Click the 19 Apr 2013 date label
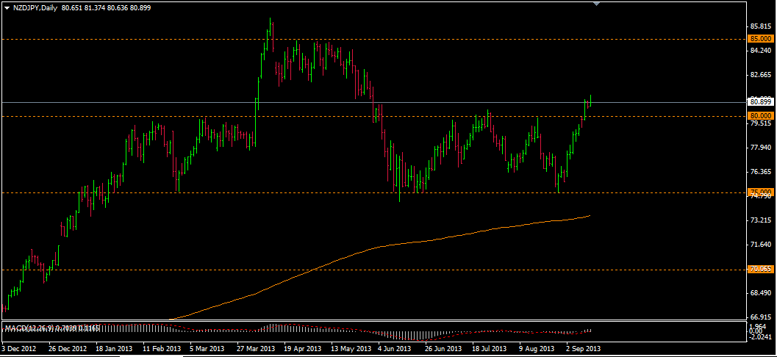Screen dimensions: 777x357 click(x=302, y=349)
